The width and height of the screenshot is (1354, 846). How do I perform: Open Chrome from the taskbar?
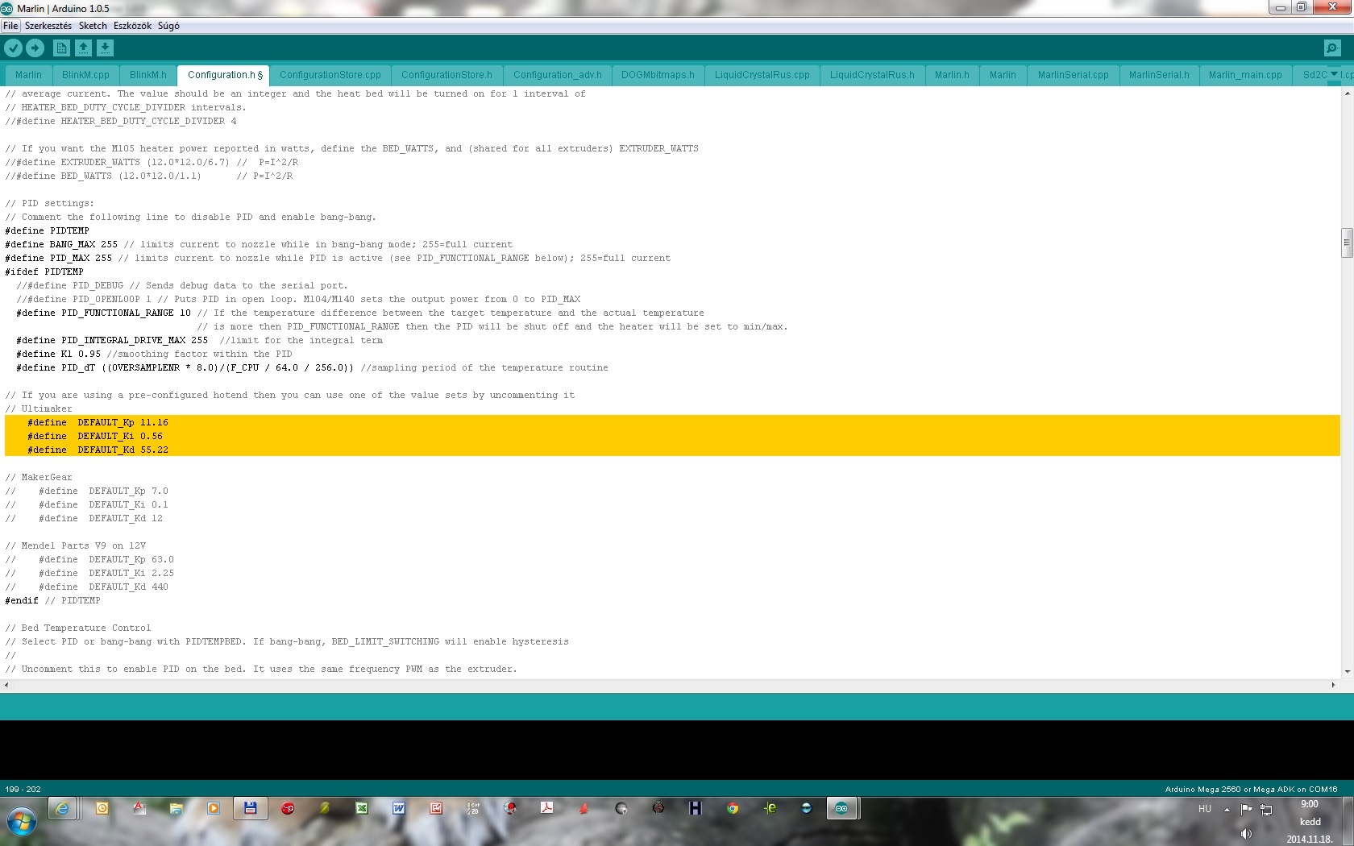click(x=732, y=808)
